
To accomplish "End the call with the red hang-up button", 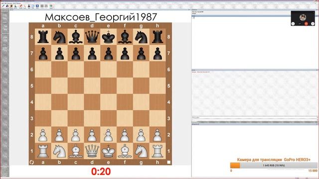I will click(x=306, y=24).
